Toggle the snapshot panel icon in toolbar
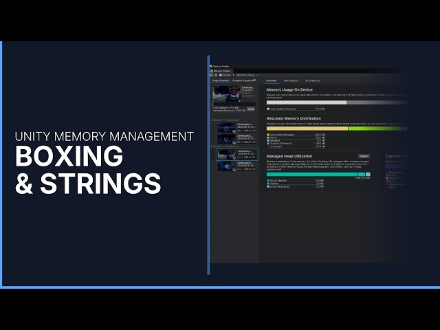This screenshot has width=440, height=330. coord(212,75)
